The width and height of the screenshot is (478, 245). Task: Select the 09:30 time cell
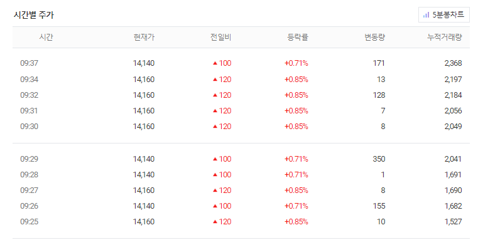point(30,127)
